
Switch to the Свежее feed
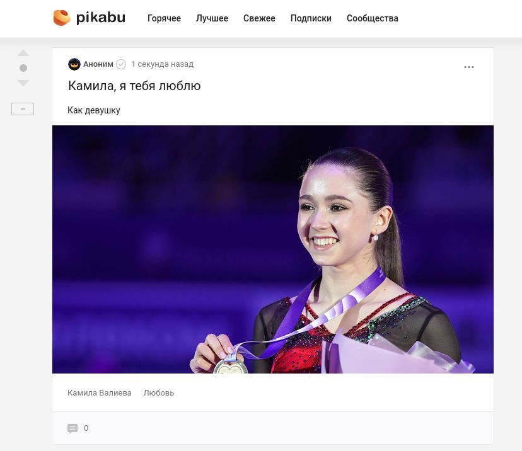(259, 18)
